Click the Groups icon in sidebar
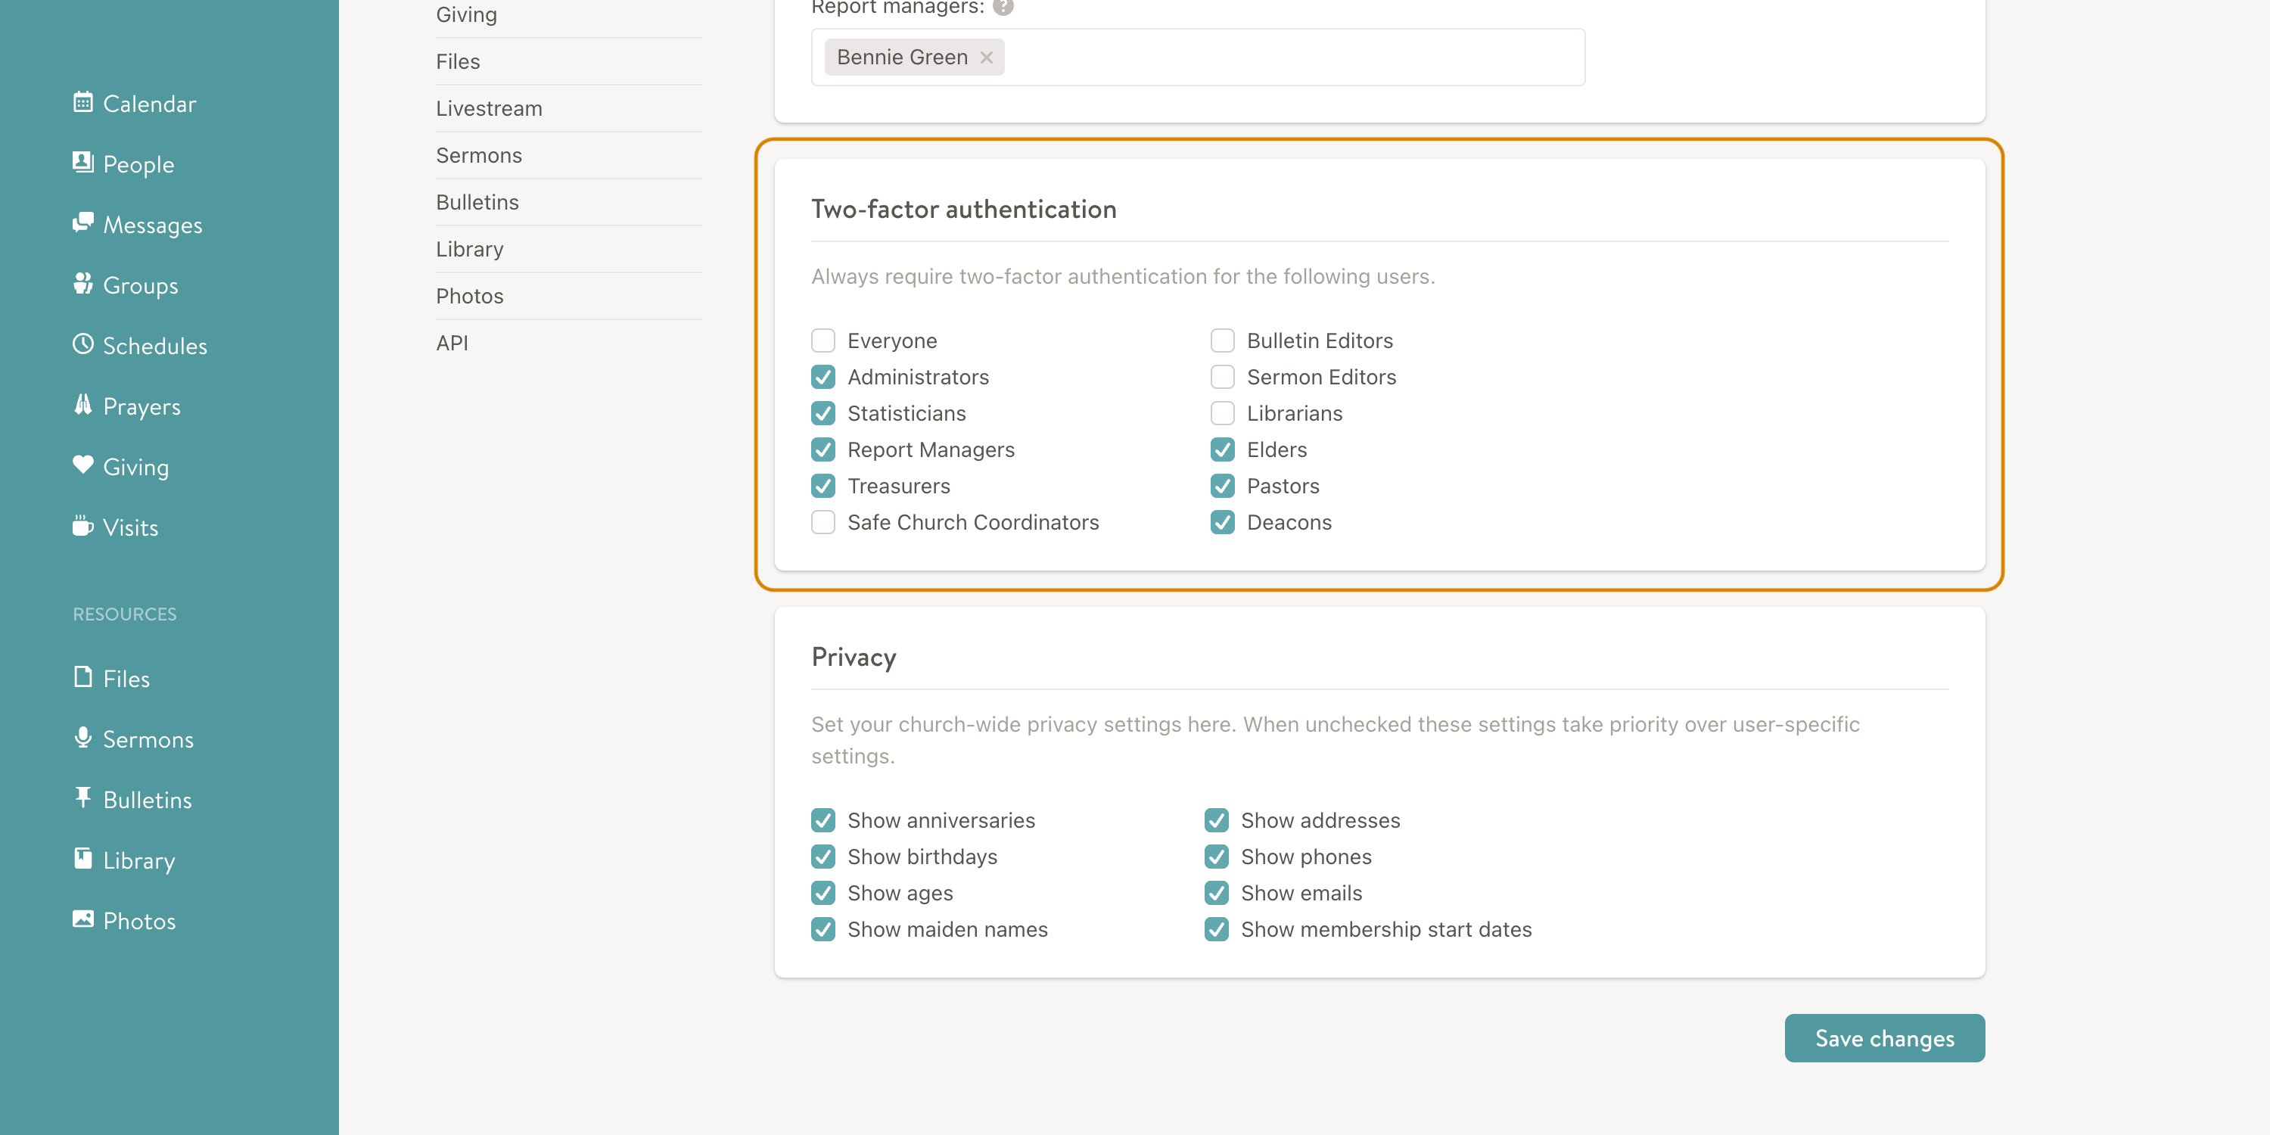Image resolution: width=2270 pixels, height=1135 pixels. 82,285
